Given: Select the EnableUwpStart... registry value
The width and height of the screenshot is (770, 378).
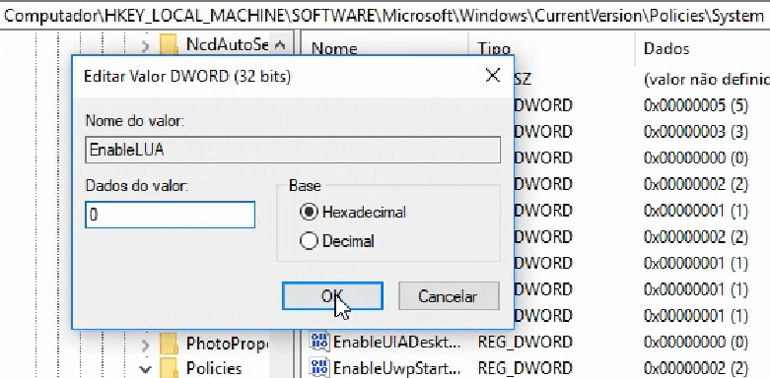Looking at the screenshot, I should click(x=396, y=368).
